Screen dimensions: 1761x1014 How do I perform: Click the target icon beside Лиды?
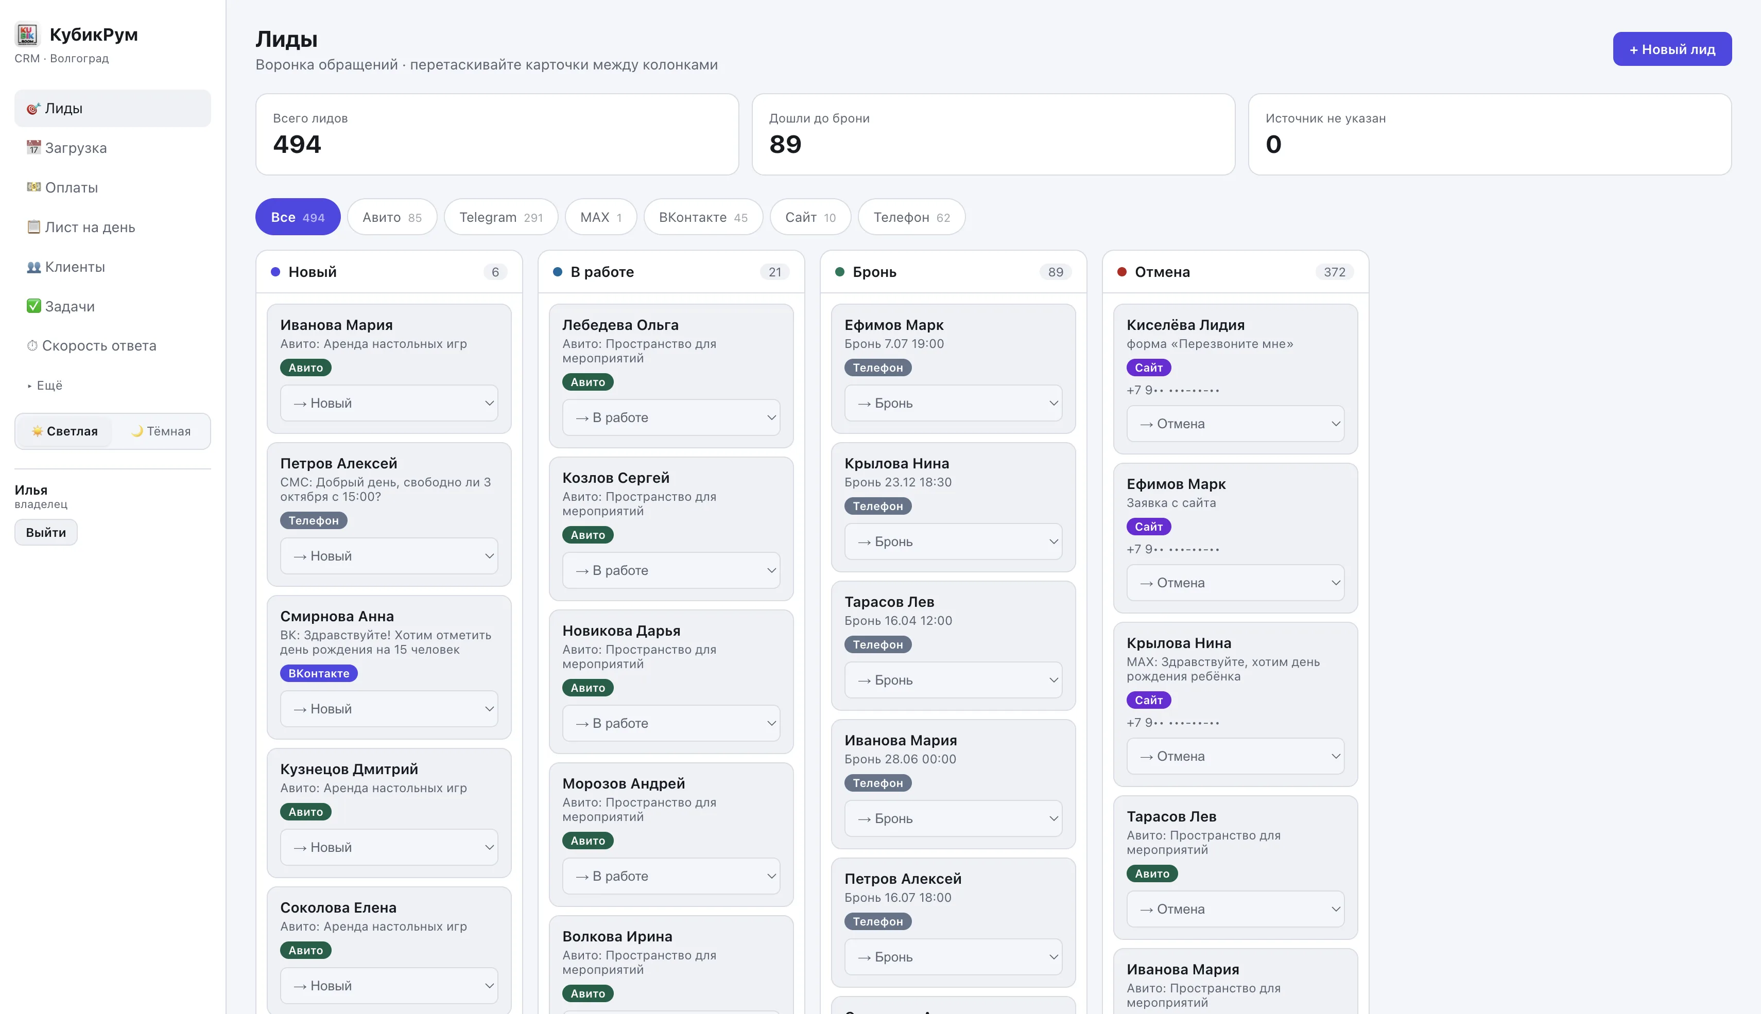pyautogui.click(x=33, y=109)
